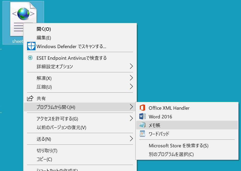Select ESET Endpoint Antivirusで検査する entry
The height and width of the screenshot is (171, 241).
(x=80, y=58)
